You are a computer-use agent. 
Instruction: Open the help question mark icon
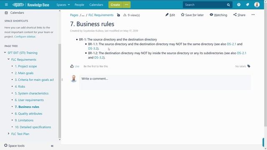239,5
